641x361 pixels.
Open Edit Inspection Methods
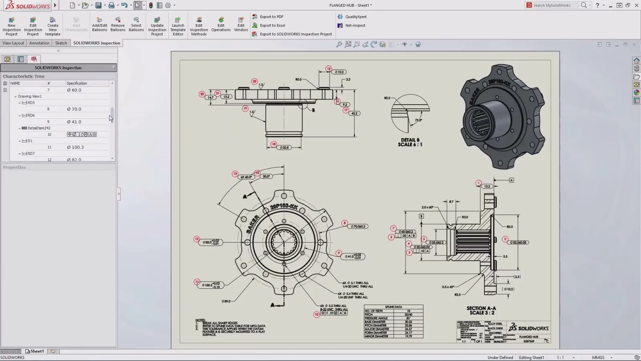[199, 26]
